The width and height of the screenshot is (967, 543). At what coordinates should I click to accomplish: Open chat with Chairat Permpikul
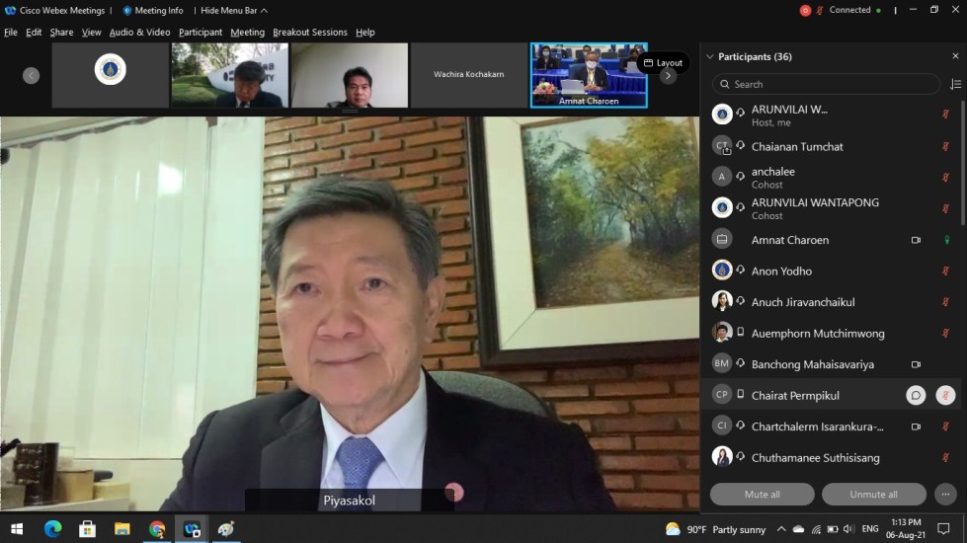916,395
